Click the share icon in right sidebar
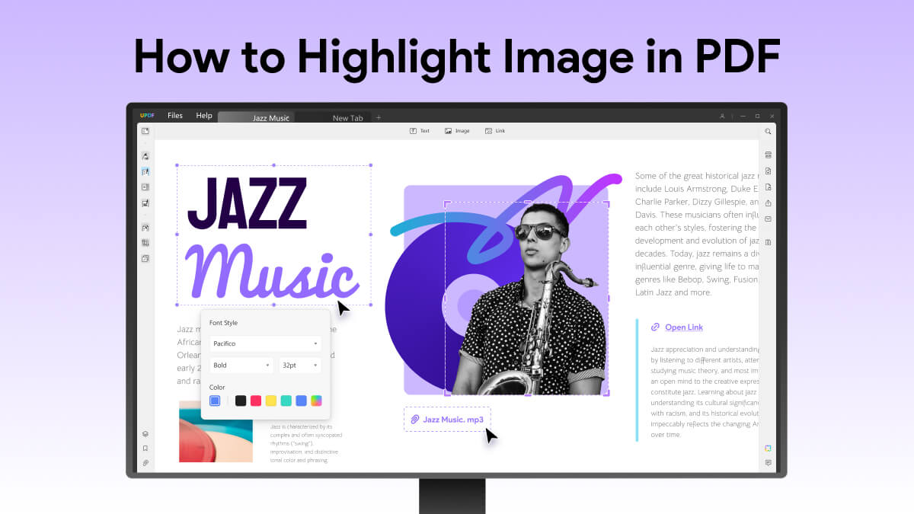914x514 pixels. (768, 203)
